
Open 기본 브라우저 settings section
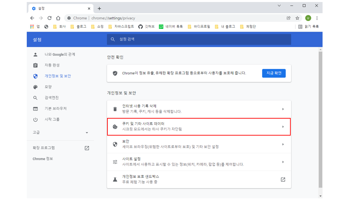click(56, 108)
